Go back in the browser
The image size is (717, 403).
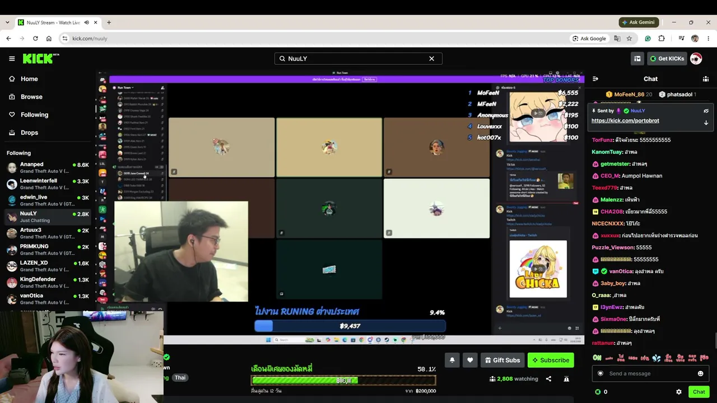[8, 39]
